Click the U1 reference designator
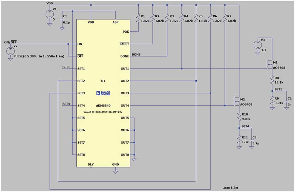Image resolution: width=295 pixels, height=192 pixels. click(x=103, y=81)
